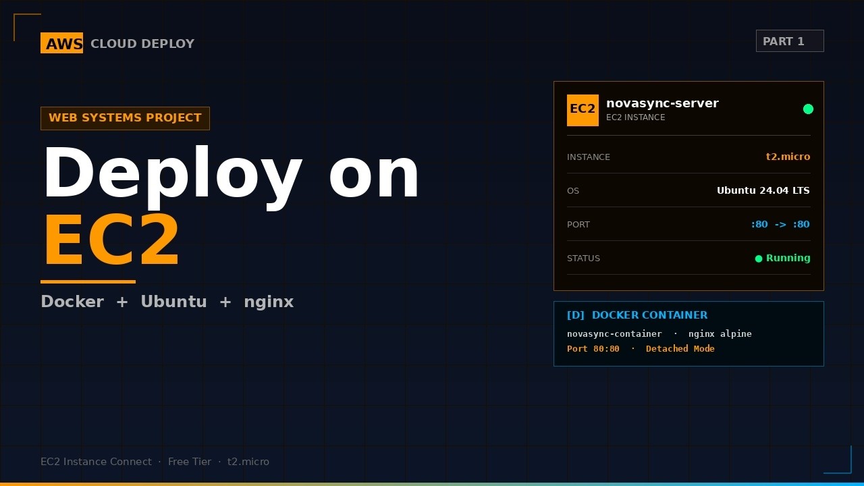Click the INSTANCE row label
This screenshot has height=486, width=864.
pyautogui.click(x=589, y=157)
